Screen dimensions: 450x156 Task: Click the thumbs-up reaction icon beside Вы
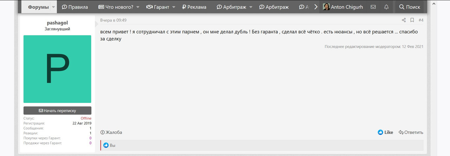[x=106, y=145]
